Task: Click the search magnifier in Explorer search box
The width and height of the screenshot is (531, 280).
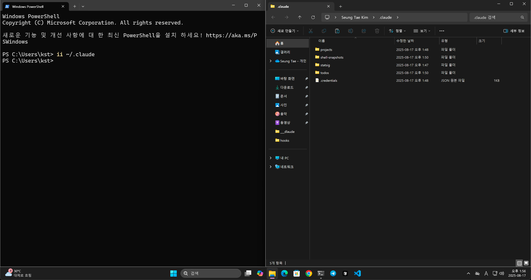Action: point(522,17)
